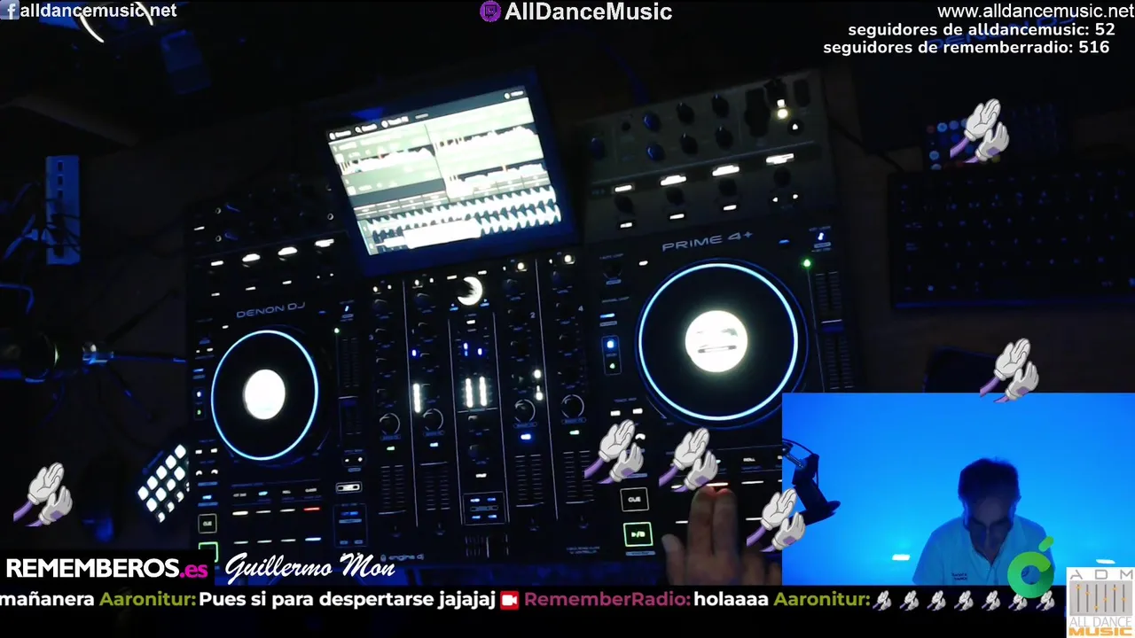Click the left deck CUE button
Image resolution: width=1135 pixels, height=638 pixels.
tap(207, 523)
